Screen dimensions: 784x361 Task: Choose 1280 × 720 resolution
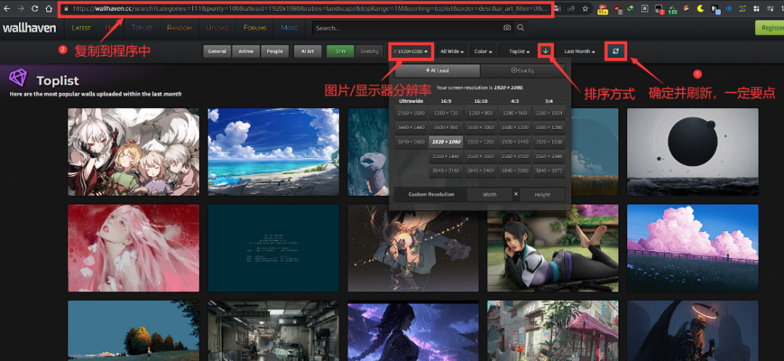pos(446,113)
